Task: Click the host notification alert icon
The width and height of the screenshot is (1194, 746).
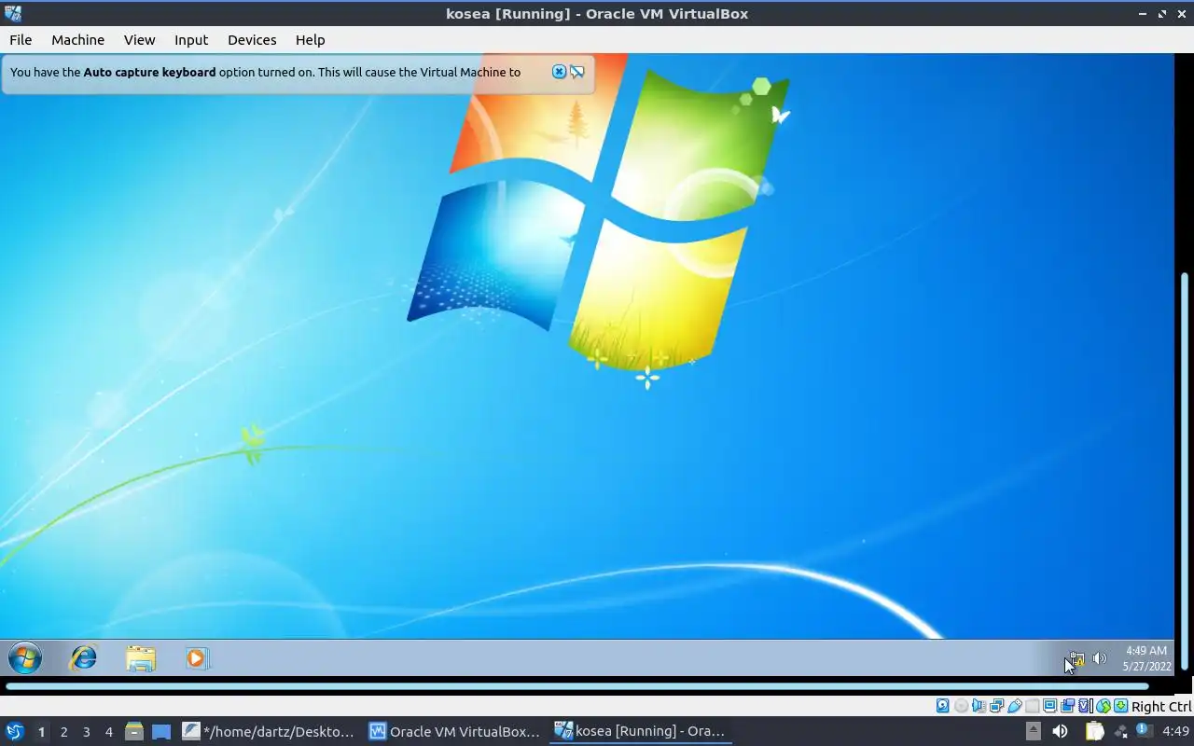Action: click(x=1144, y=730)
